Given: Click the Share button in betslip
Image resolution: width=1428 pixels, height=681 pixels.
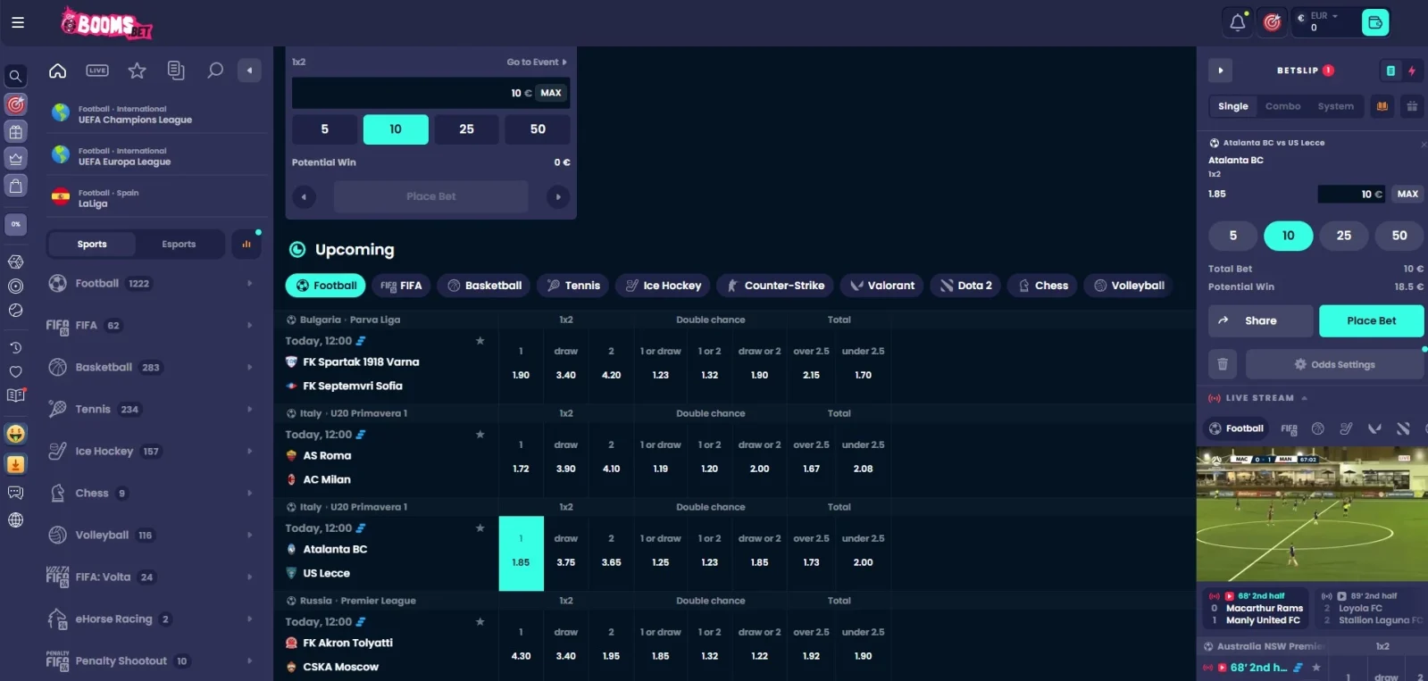Looking at the screenshot, I should point(1260,320).
